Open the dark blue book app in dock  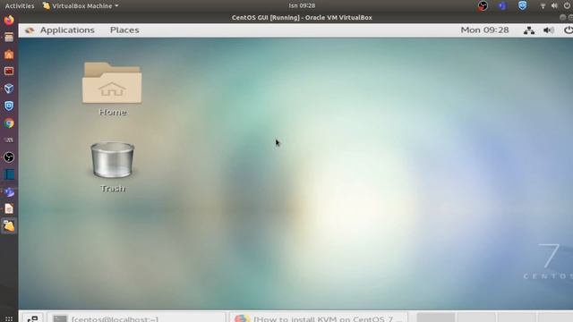9,174
